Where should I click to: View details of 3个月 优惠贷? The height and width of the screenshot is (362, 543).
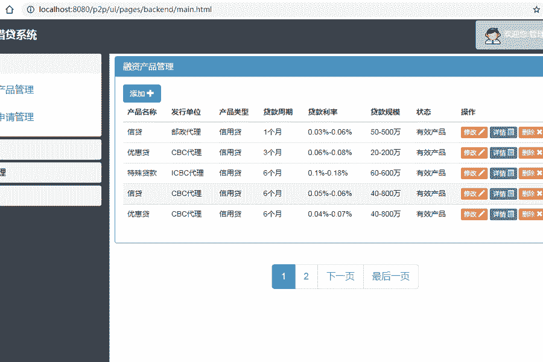[503, 153]
